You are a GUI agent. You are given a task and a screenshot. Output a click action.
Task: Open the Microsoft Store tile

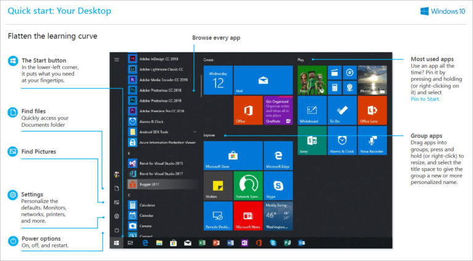coord(233,155)
